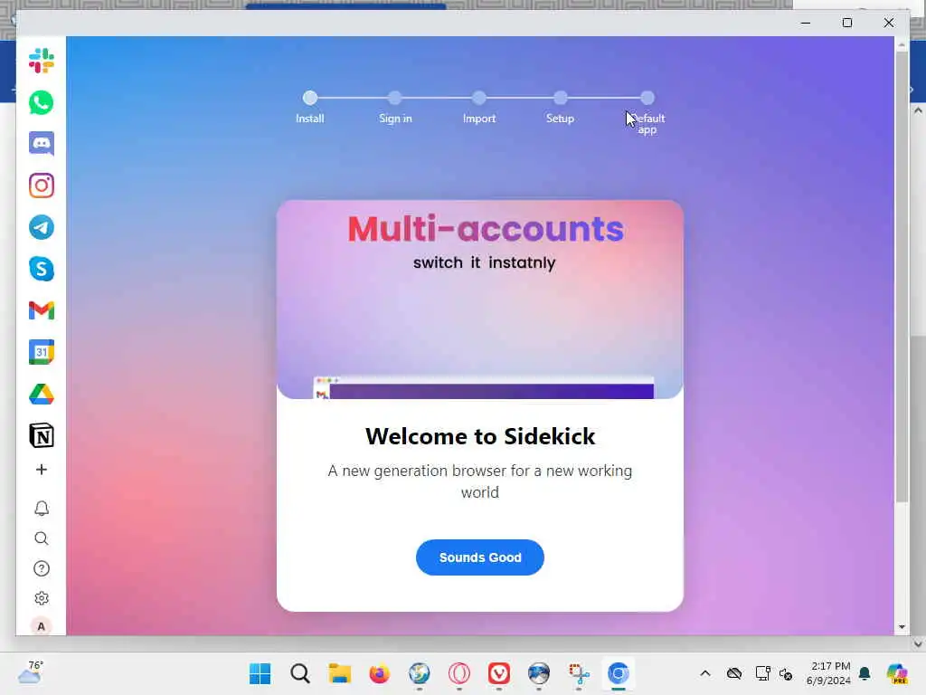Maximize the Sidekick window

(x=846, y=23)
